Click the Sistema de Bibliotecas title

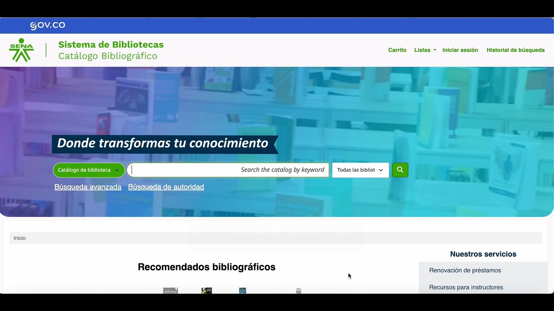pos(111,44)
